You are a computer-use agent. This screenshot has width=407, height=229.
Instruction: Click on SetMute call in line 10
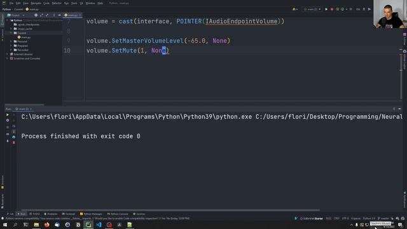[x=124, y=50]
